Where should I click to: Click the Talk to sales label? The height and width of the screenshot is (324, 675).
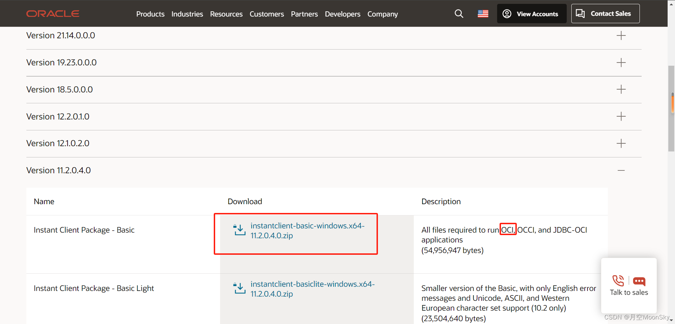pos(629,292)
